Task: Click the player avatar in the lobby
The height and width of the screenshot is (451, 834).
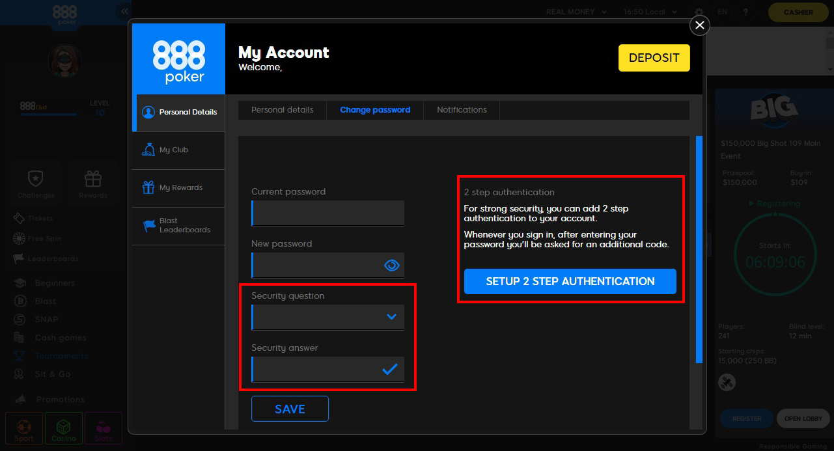Action: coord(64,62)
